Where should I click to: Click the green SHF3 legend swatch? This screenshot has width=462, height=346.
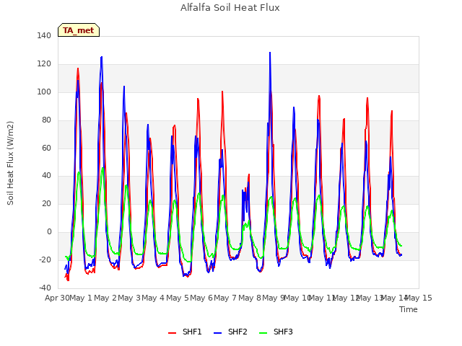click(263, 333)
